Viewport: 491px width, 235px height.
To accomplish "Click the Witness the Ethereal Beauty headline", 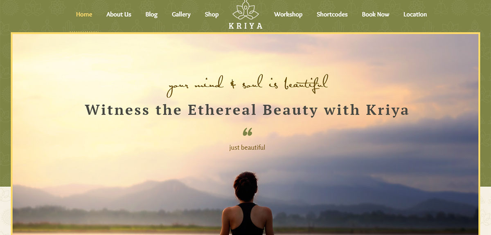I will click(x=247, y=110).
